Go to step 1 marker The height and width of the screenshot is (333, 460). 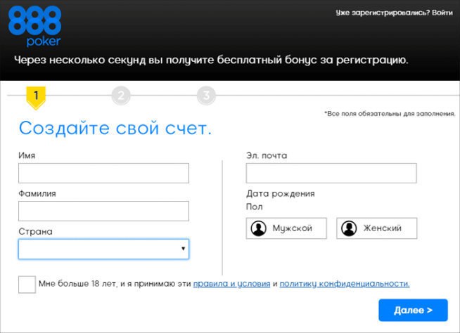tap(36, 98)
